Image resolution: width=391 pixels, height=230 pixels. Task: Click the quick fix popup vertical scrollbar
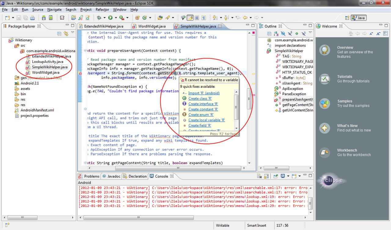[x=236, y=110]
